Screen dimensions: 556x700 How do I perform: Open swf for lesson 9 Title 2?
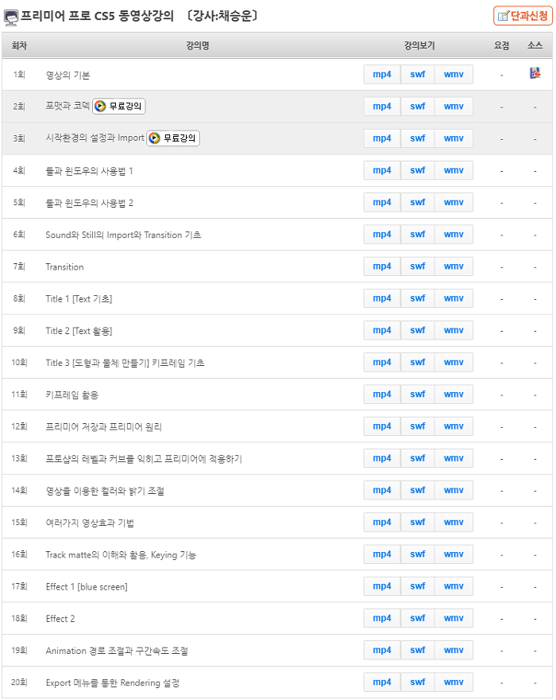(x=417, y=330)
